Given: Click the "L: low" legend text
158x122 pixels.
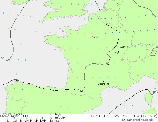Looking at the screenshot, I should (55, 121).
